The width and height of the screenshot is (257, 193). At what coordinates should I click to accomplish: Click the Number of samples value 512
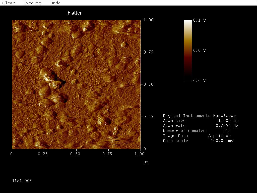pyautogui.click(x=227, y=131)
